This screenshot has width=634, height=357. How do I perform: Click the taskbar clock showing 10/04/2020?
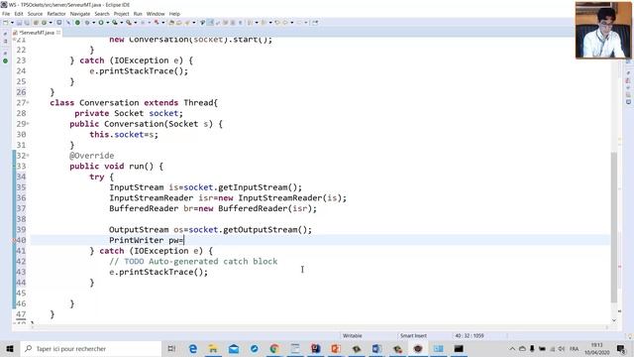[x=596, y=349]
